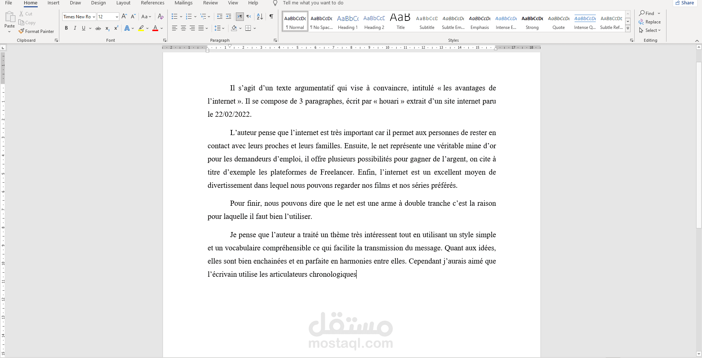This screenshot has width=702, height=358.
Task: Open Change Case dropdown
Action: click(146, 16)
